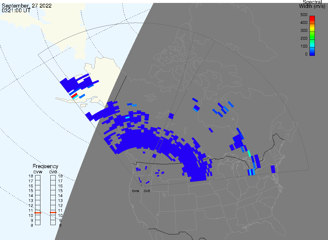Click the 100 value on the color scale
The image size is (328, 240).
point(304,46)
